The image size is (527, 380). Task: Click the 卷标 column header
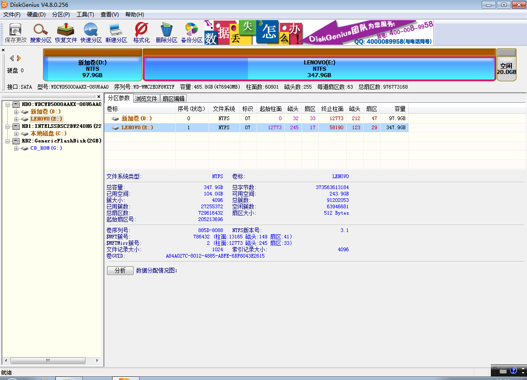(x=140, y=109)
